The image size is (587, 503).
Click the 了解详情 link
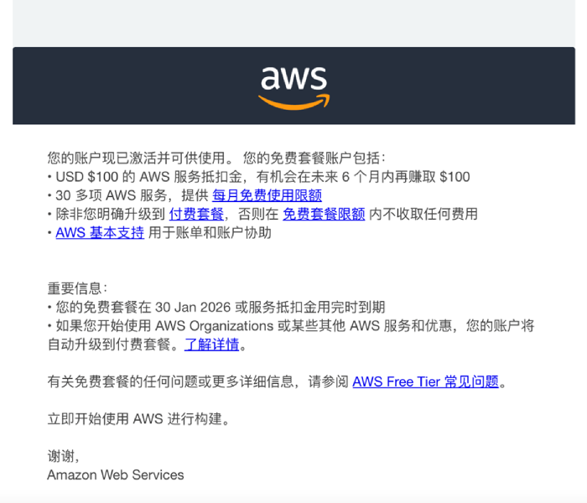tap(212, 345)
